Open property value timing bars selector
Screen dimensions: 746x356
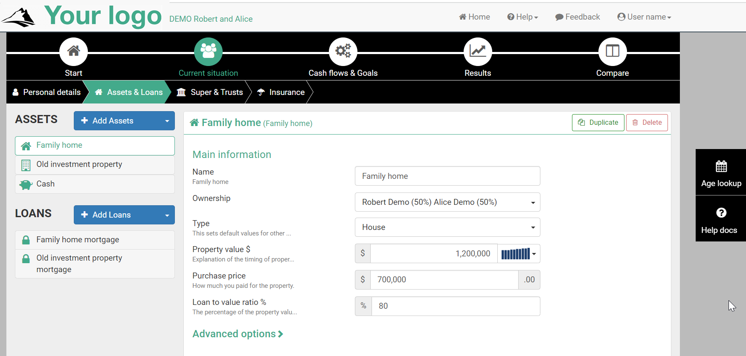tap(519, 254)
